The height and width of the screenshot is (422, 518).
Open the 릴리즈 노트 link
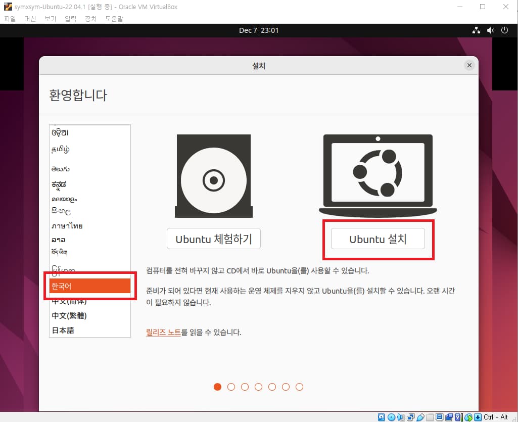point(163,333)
